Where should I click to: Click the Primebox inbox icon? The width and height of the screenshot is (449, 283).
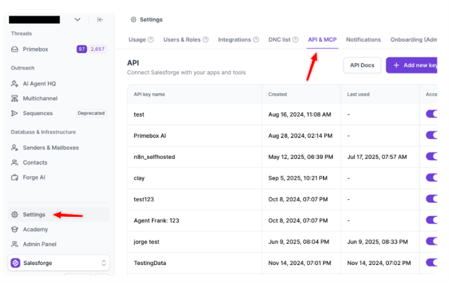click(14, 49)
